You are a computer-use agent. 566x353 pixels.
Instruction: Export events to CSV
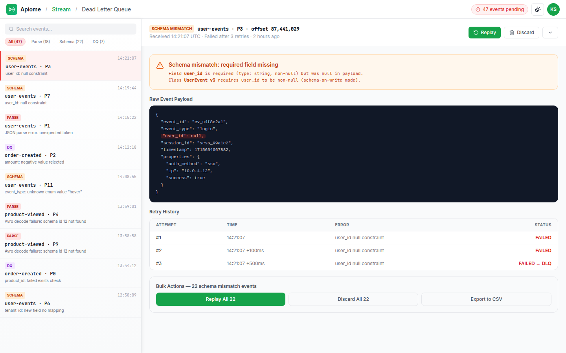coord(486,299)
